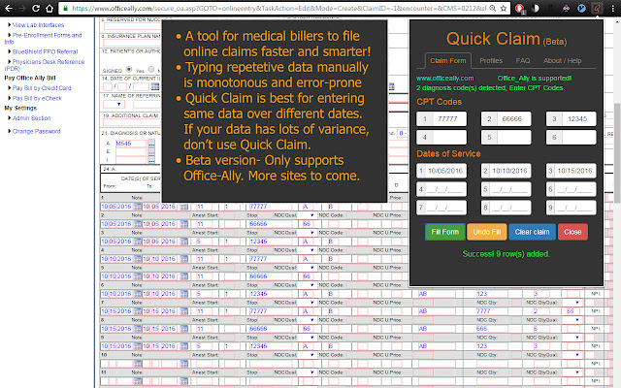621x388 pixels.
Task: Click the green Fill Form button
Action: [x=444, y=232]
